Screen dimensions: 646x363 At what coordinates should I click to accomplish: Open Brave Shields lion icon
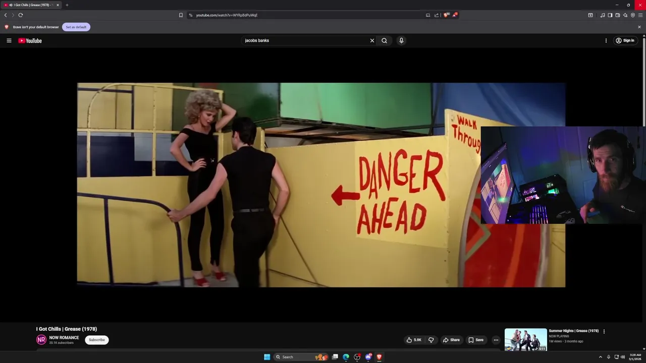pyautogui.click(x=446, y=15)
